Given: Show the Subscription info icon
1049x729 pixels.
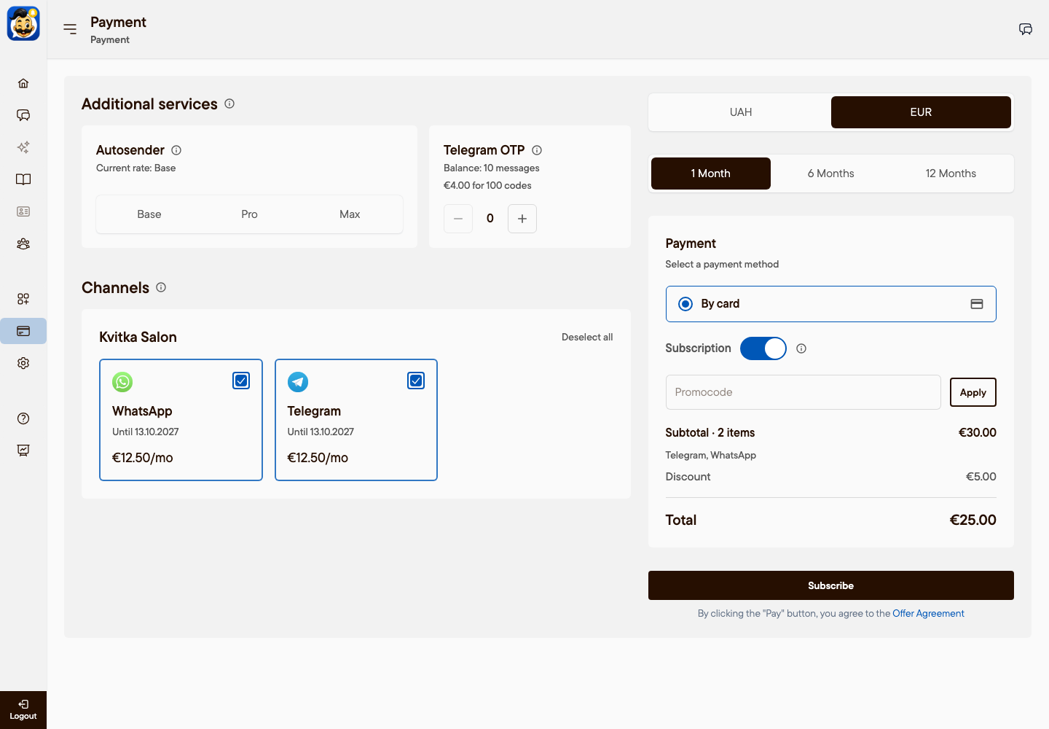Looking at the screenshot, I should [x=801, y=348].
